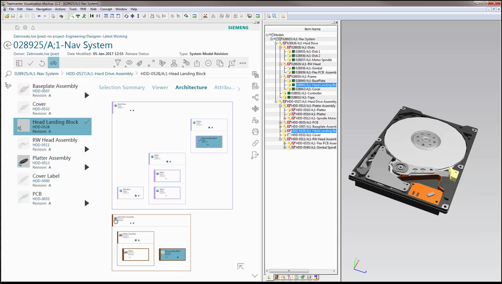Click the back arrow beside the Nav System title
Image resolution: width=502 pixels, height=284 pixels.
click(x=8, y=45)
